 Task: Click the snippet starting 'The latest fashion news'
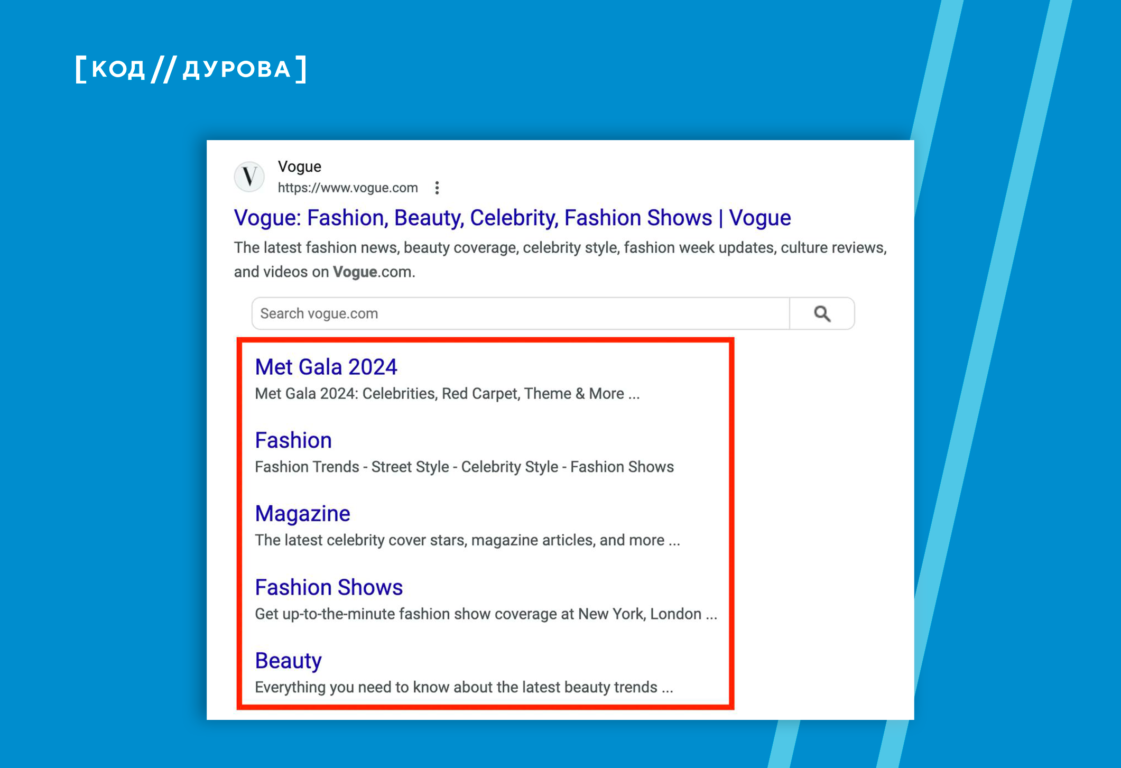(560, 260)
